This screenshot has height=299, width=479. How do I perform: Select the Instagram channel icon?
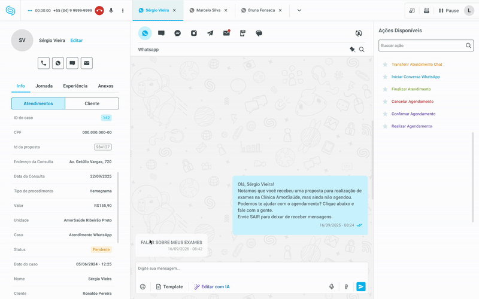(x=194, y=33)
